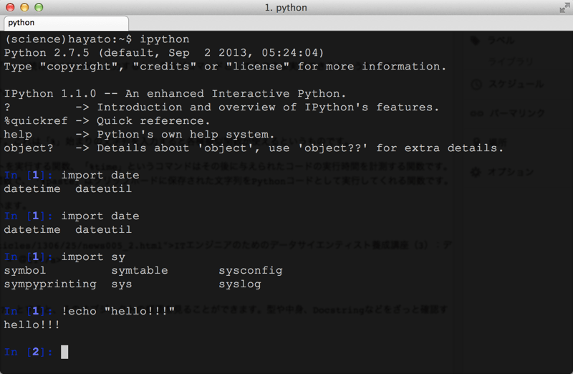This screenshot has width=573, height=374.
Task: Click the clock schedule icon in the background window
Action: 476,85
